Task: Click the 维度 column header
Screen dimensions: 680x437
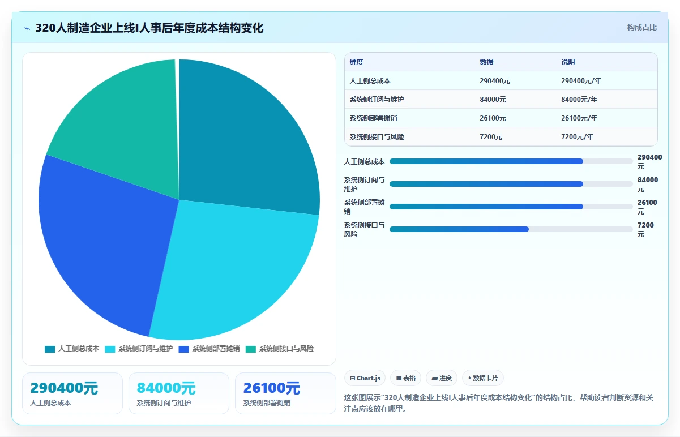Action: (x=357, y=62)
